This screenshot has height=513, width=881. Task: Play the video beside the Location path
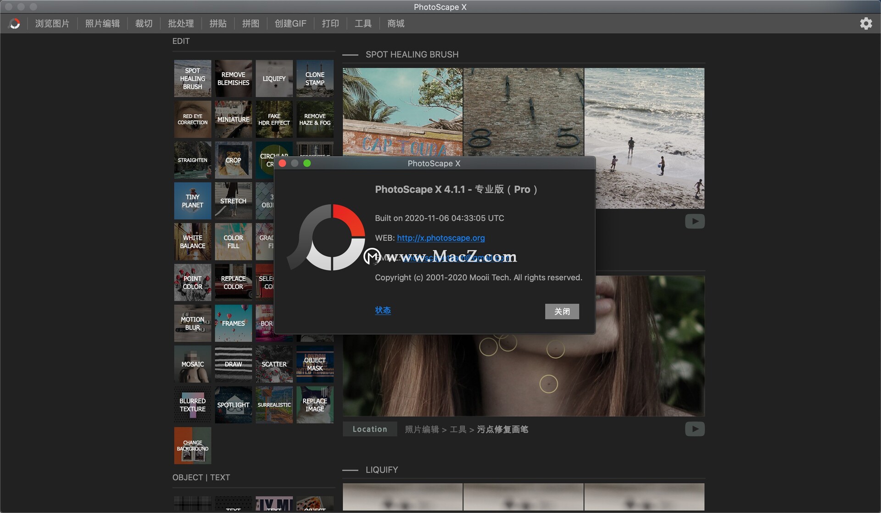(695, 429)
